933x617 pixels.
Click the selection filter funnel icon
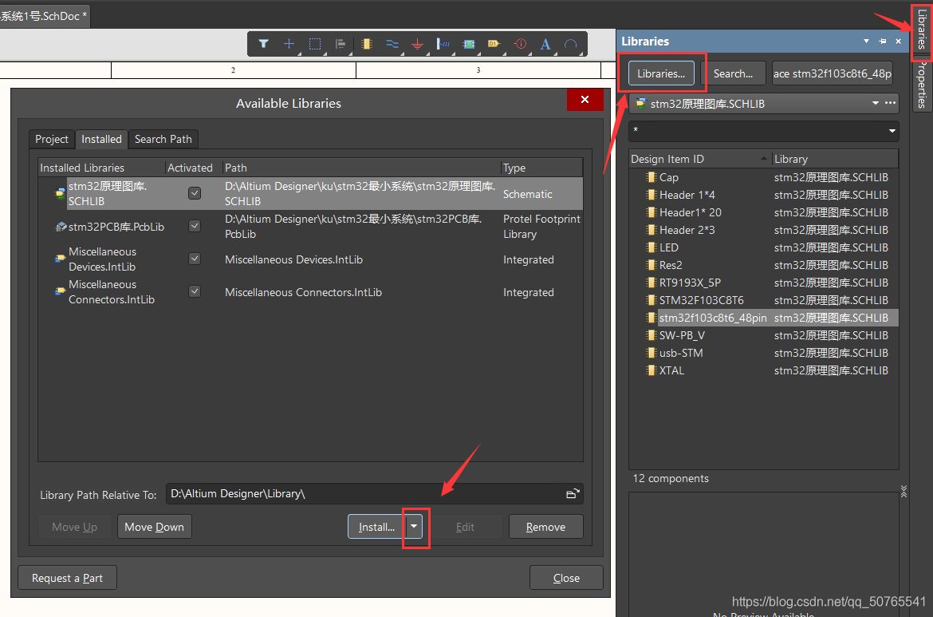[264, 43]
